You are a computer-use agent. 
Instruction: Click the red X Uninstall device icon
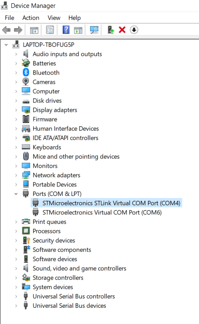click(x=122, y=30)
